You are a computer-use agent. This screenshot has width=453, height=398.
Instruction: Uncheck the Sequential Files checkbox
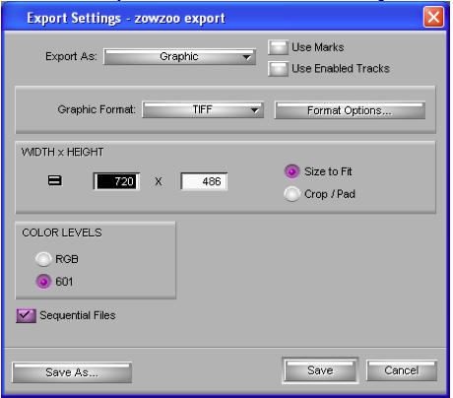(26, 315)
